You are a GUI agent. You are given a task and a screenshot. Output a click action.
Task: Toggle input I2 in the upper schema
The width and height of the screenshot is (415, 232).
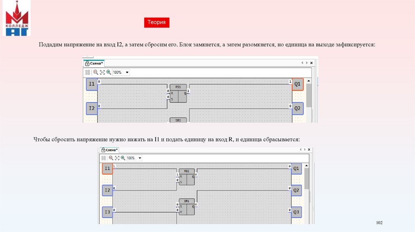92,108
